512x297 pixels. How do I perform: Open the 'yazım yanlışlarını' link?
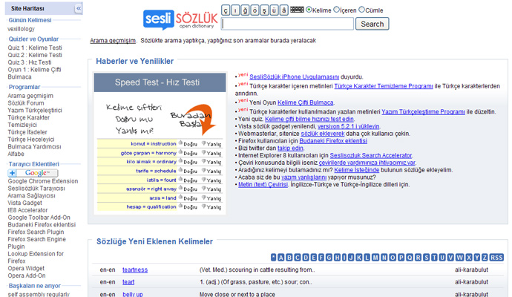tap(303, 177)
